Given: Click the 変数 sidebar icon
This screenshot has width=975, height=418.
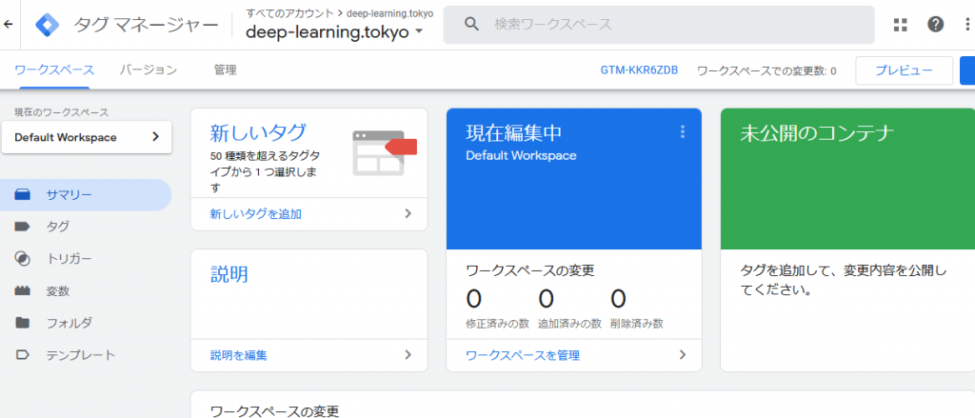Looking at the screenshot, I should (x=23, y=290).
